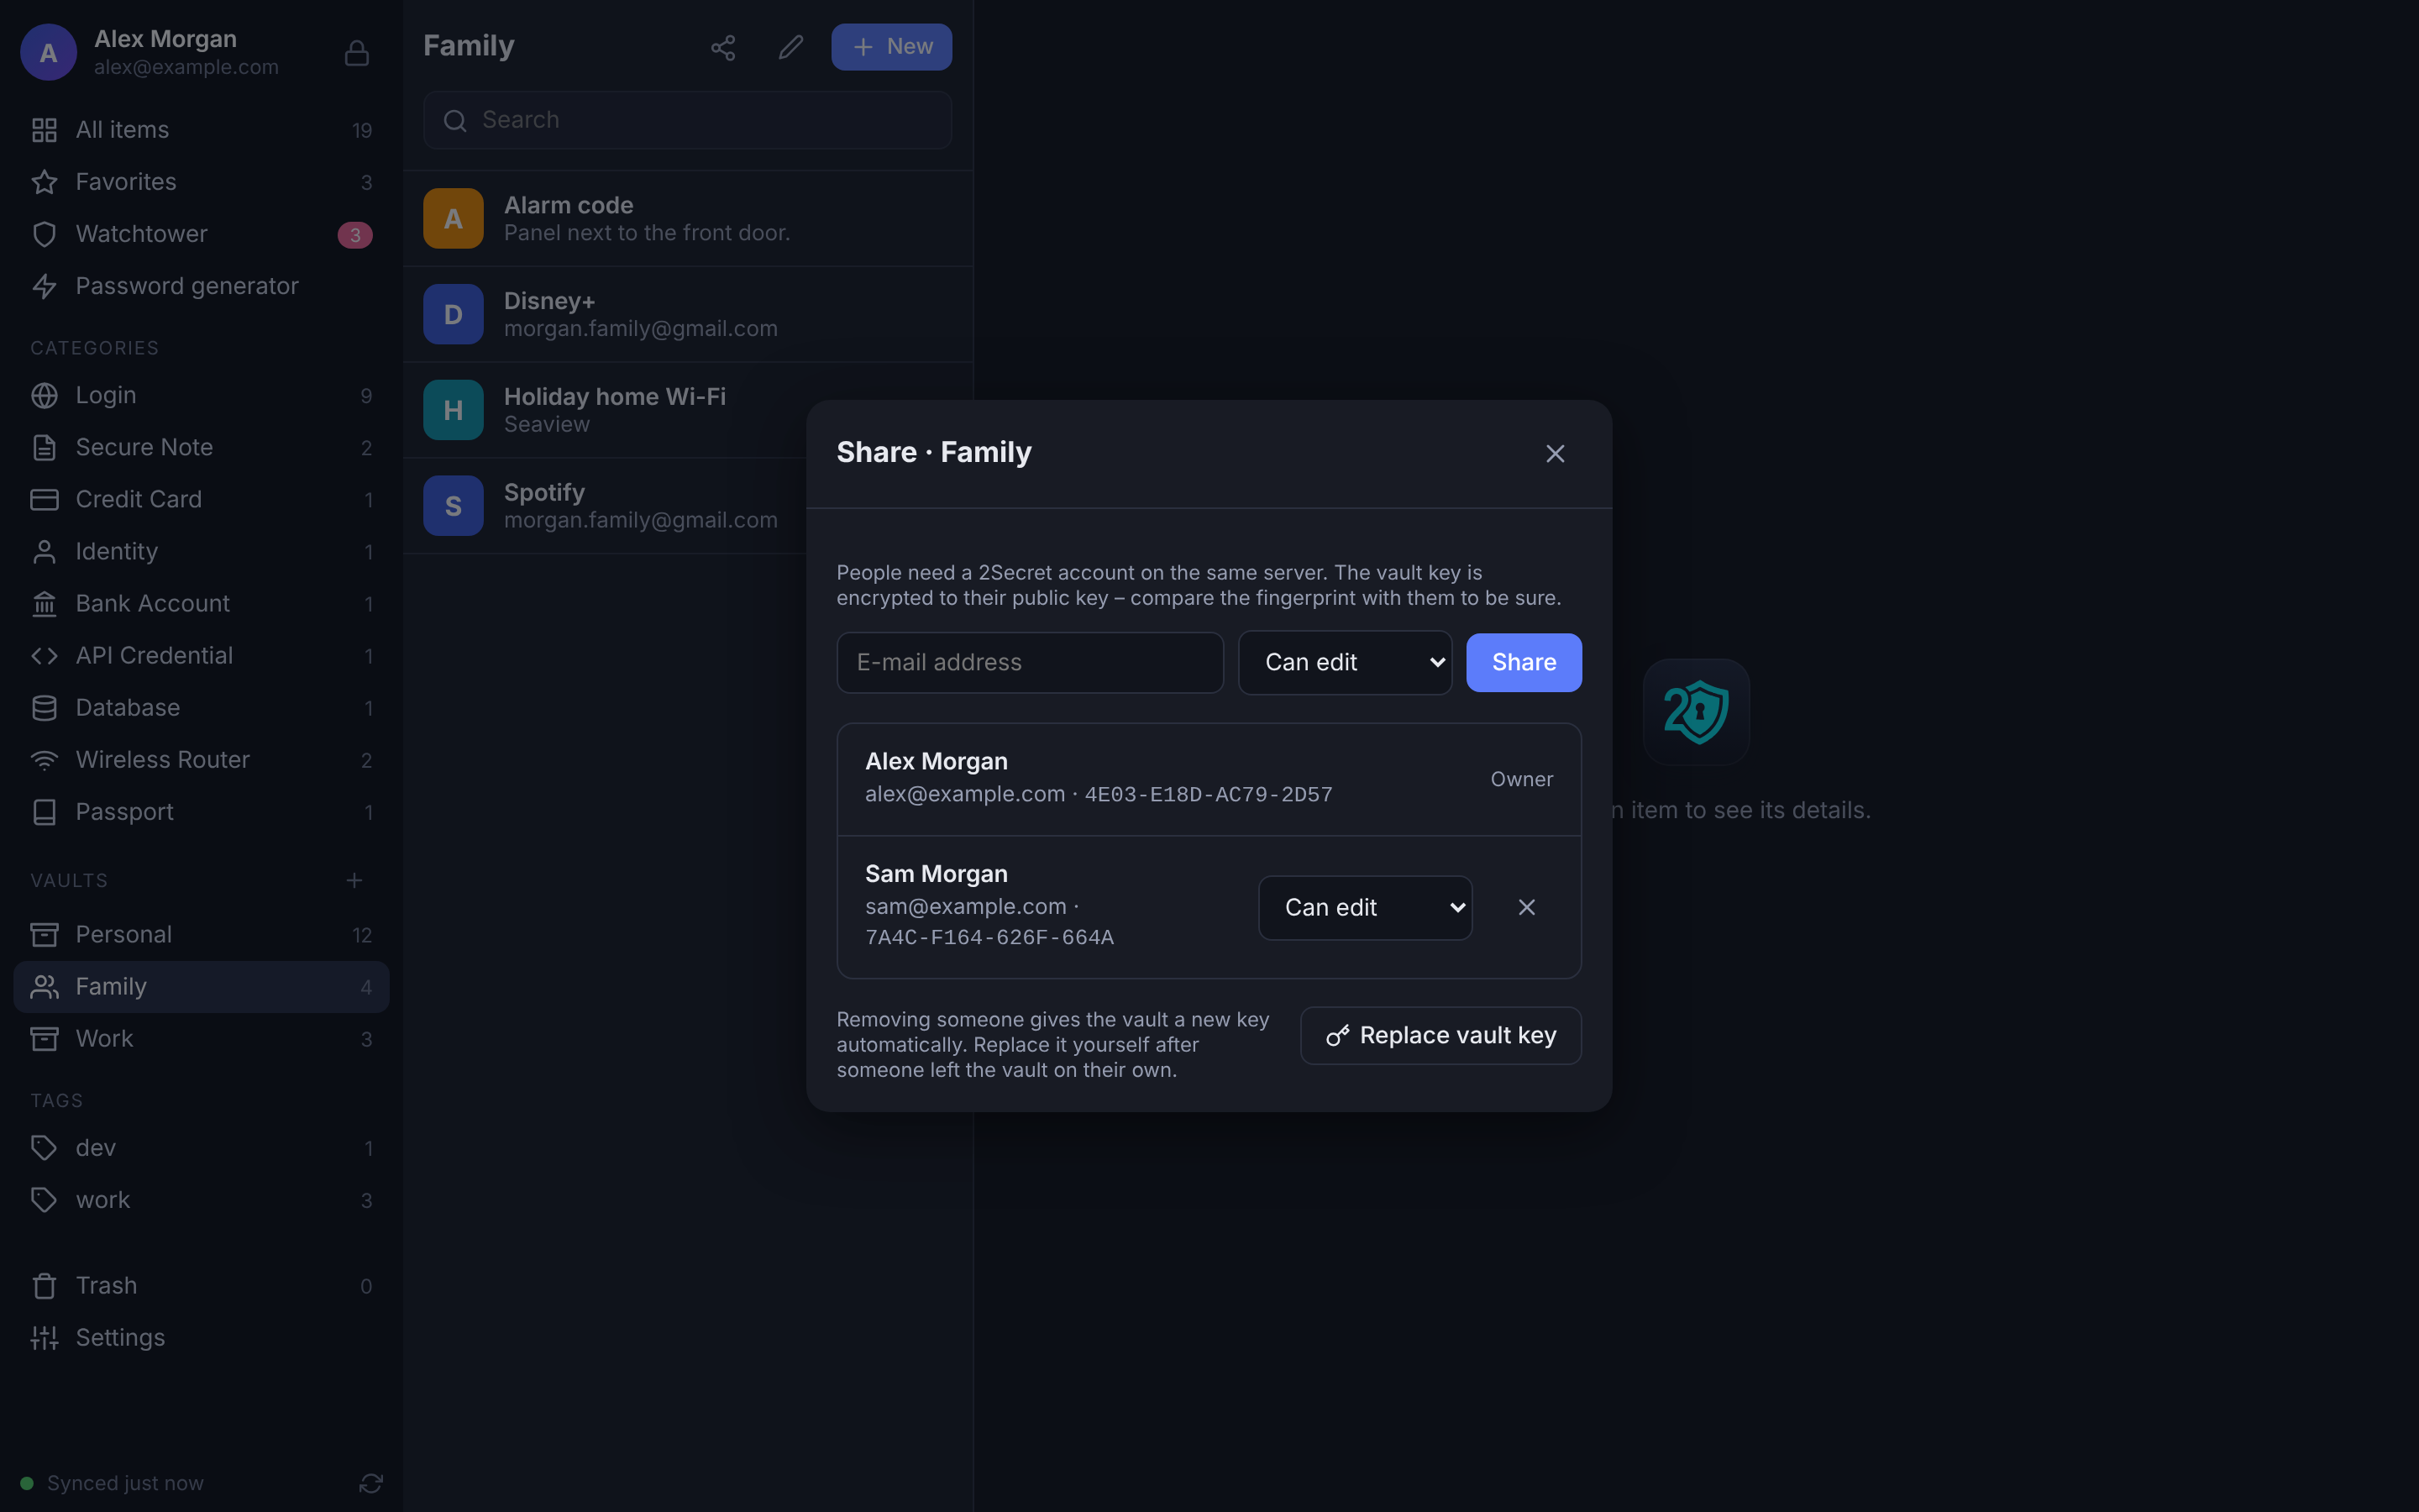Open the Alarm code item
2419x1512 pixels.
[x=688, y=219]
